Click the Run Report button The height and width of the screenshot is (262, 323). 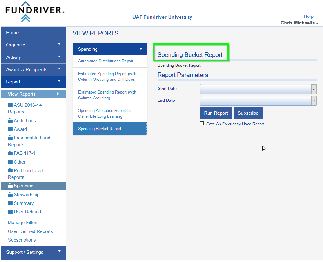(216, 113)
